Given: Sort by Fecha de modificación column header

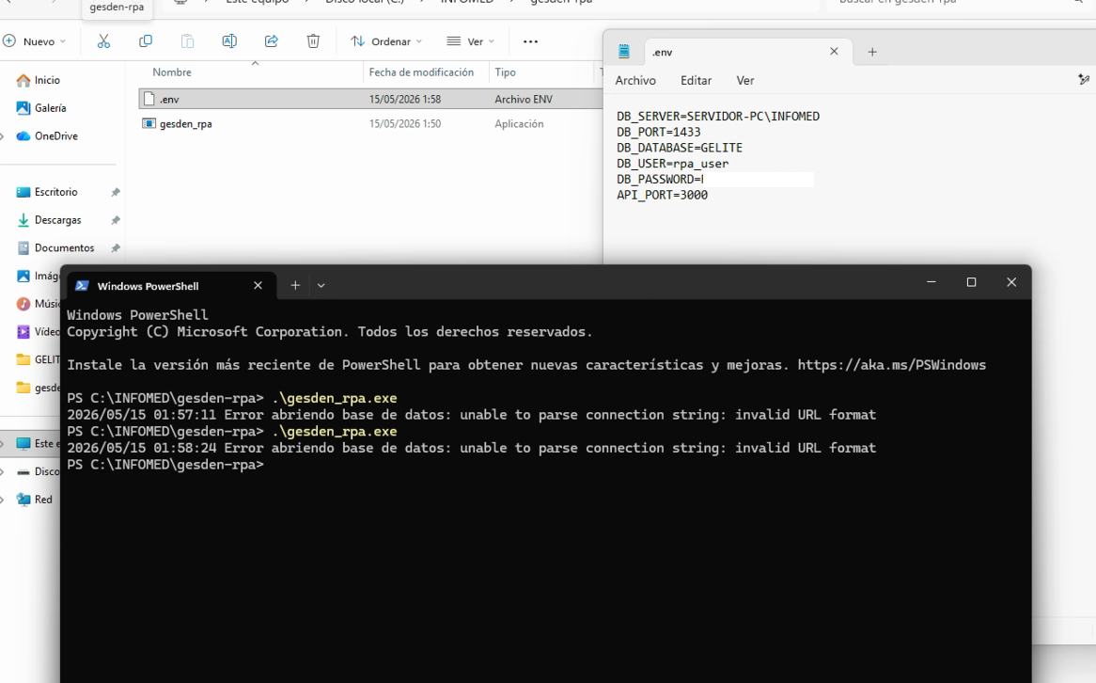Looking at the screenshot, I should click(421, 72).
